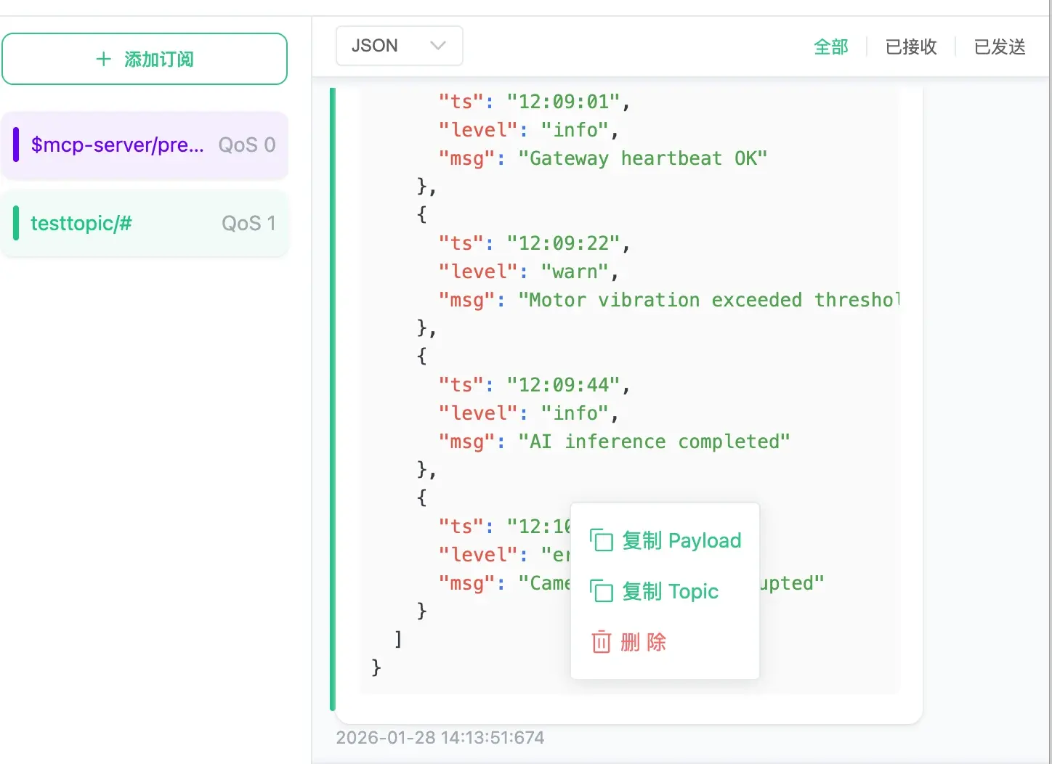1052x764 pixels.
Task: Switch to the 已发送 messages filter
Action: pyautogui.click(x=1000, y=47)
